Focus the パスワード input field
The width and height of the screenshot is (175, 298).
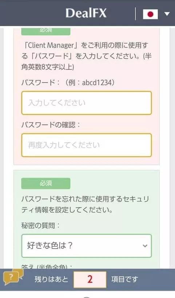point(87,103)
